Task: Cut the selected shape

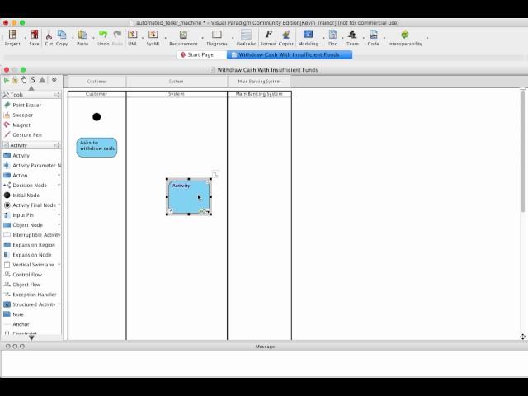Action: click(49, 37)
